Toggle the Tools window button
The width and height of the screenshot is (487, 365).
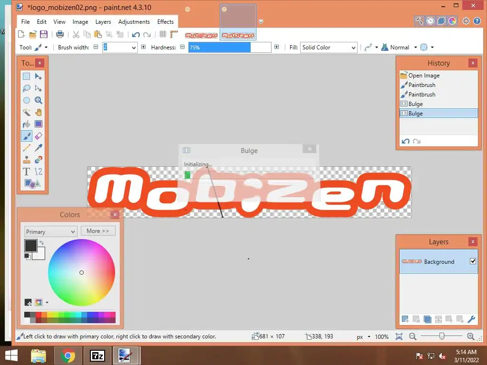(419, 21)
